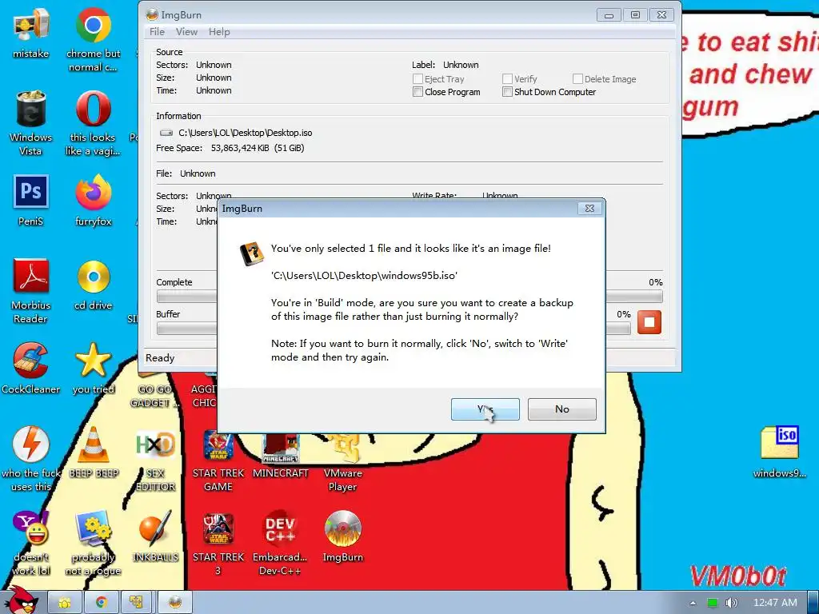Click the ImgBurn taskbar button
819x614 pixels.
175,603
